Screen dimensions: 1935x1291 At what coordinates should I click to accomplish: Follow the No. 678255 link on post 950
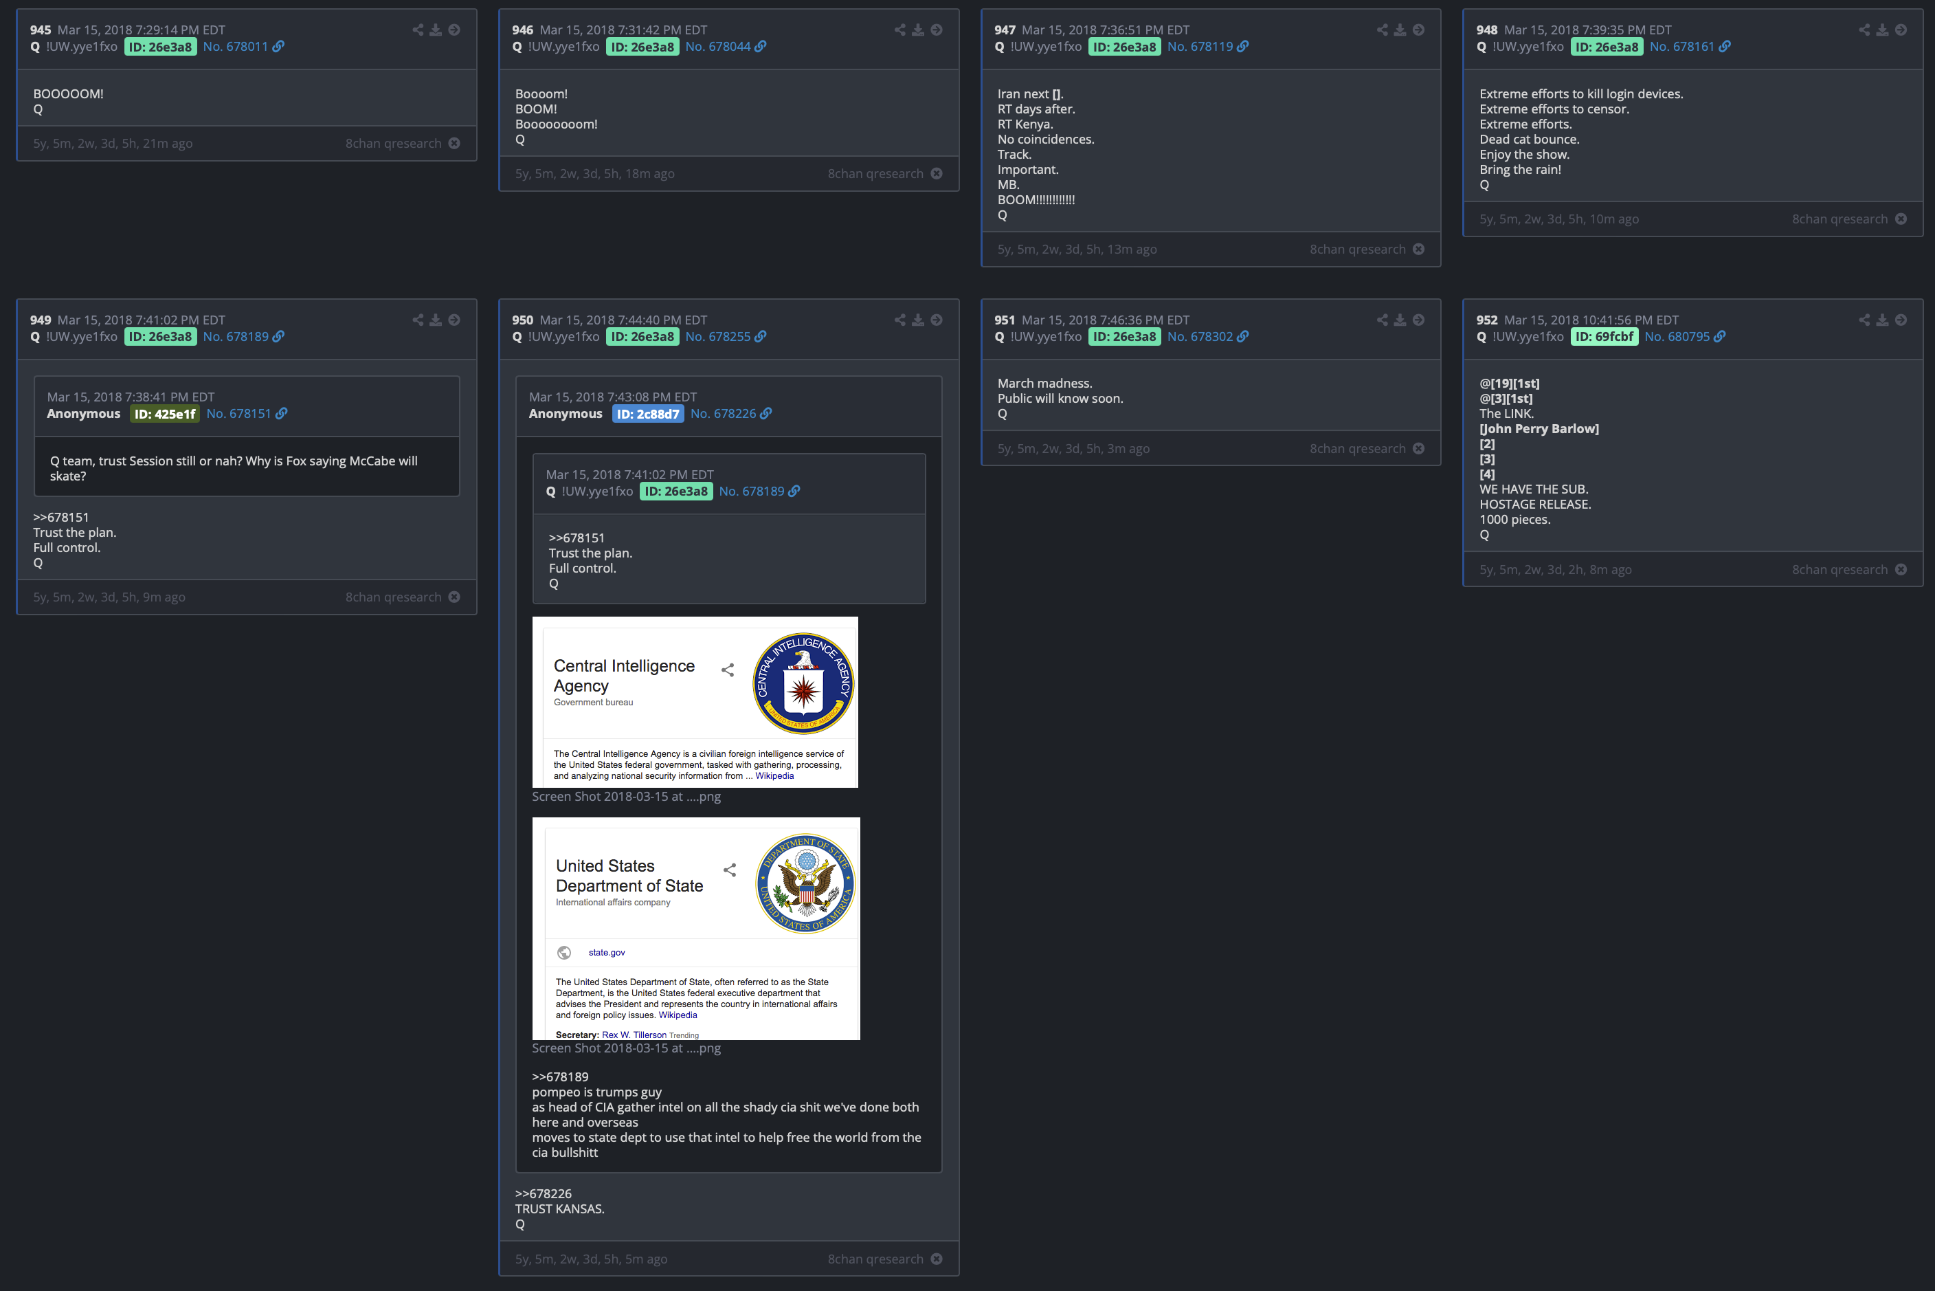[717, 337]
